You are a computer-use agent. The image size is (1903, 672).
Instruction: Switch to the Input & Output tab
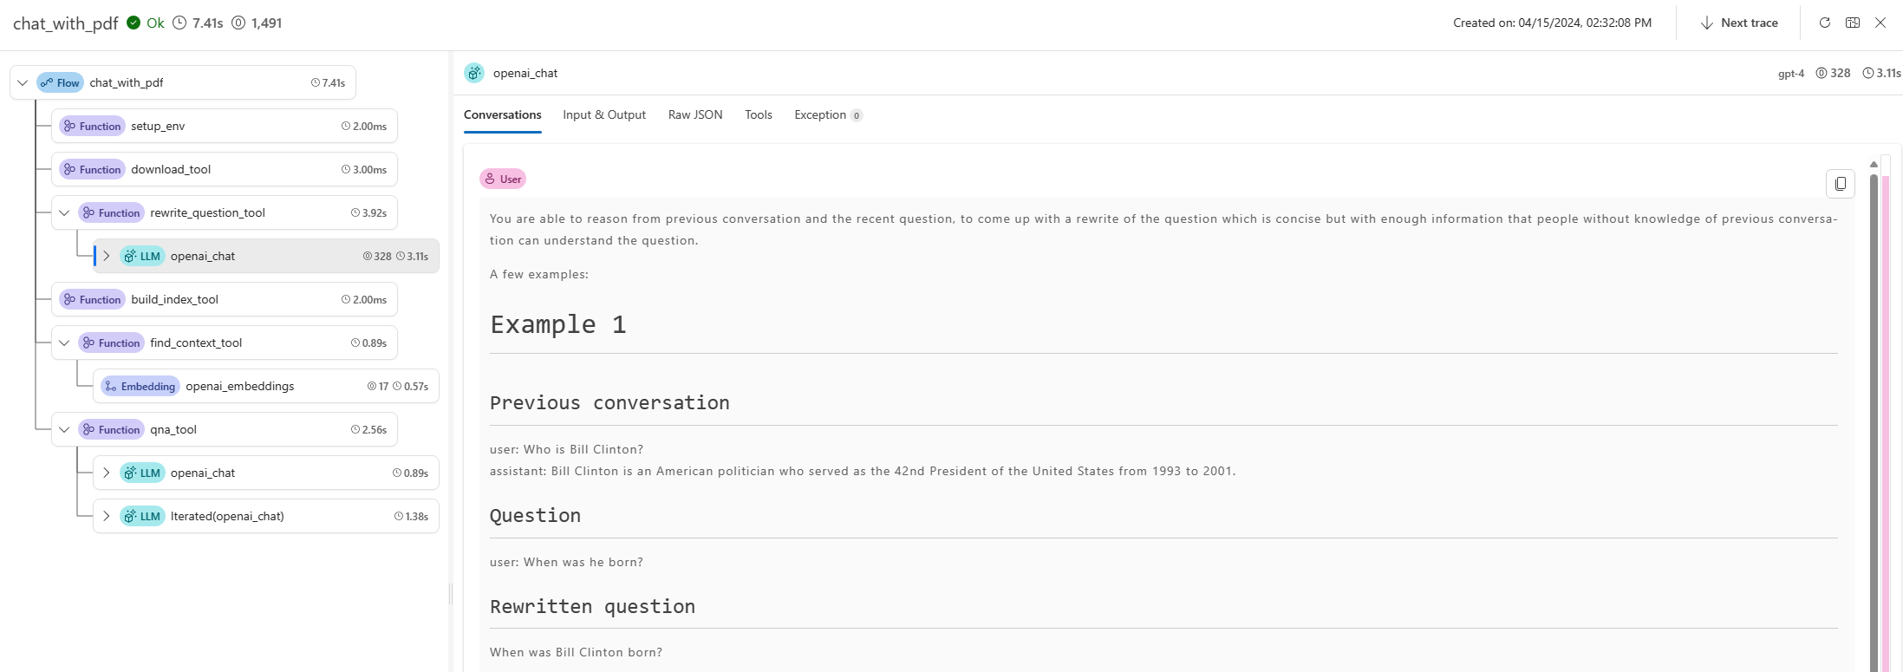(603, 114)
